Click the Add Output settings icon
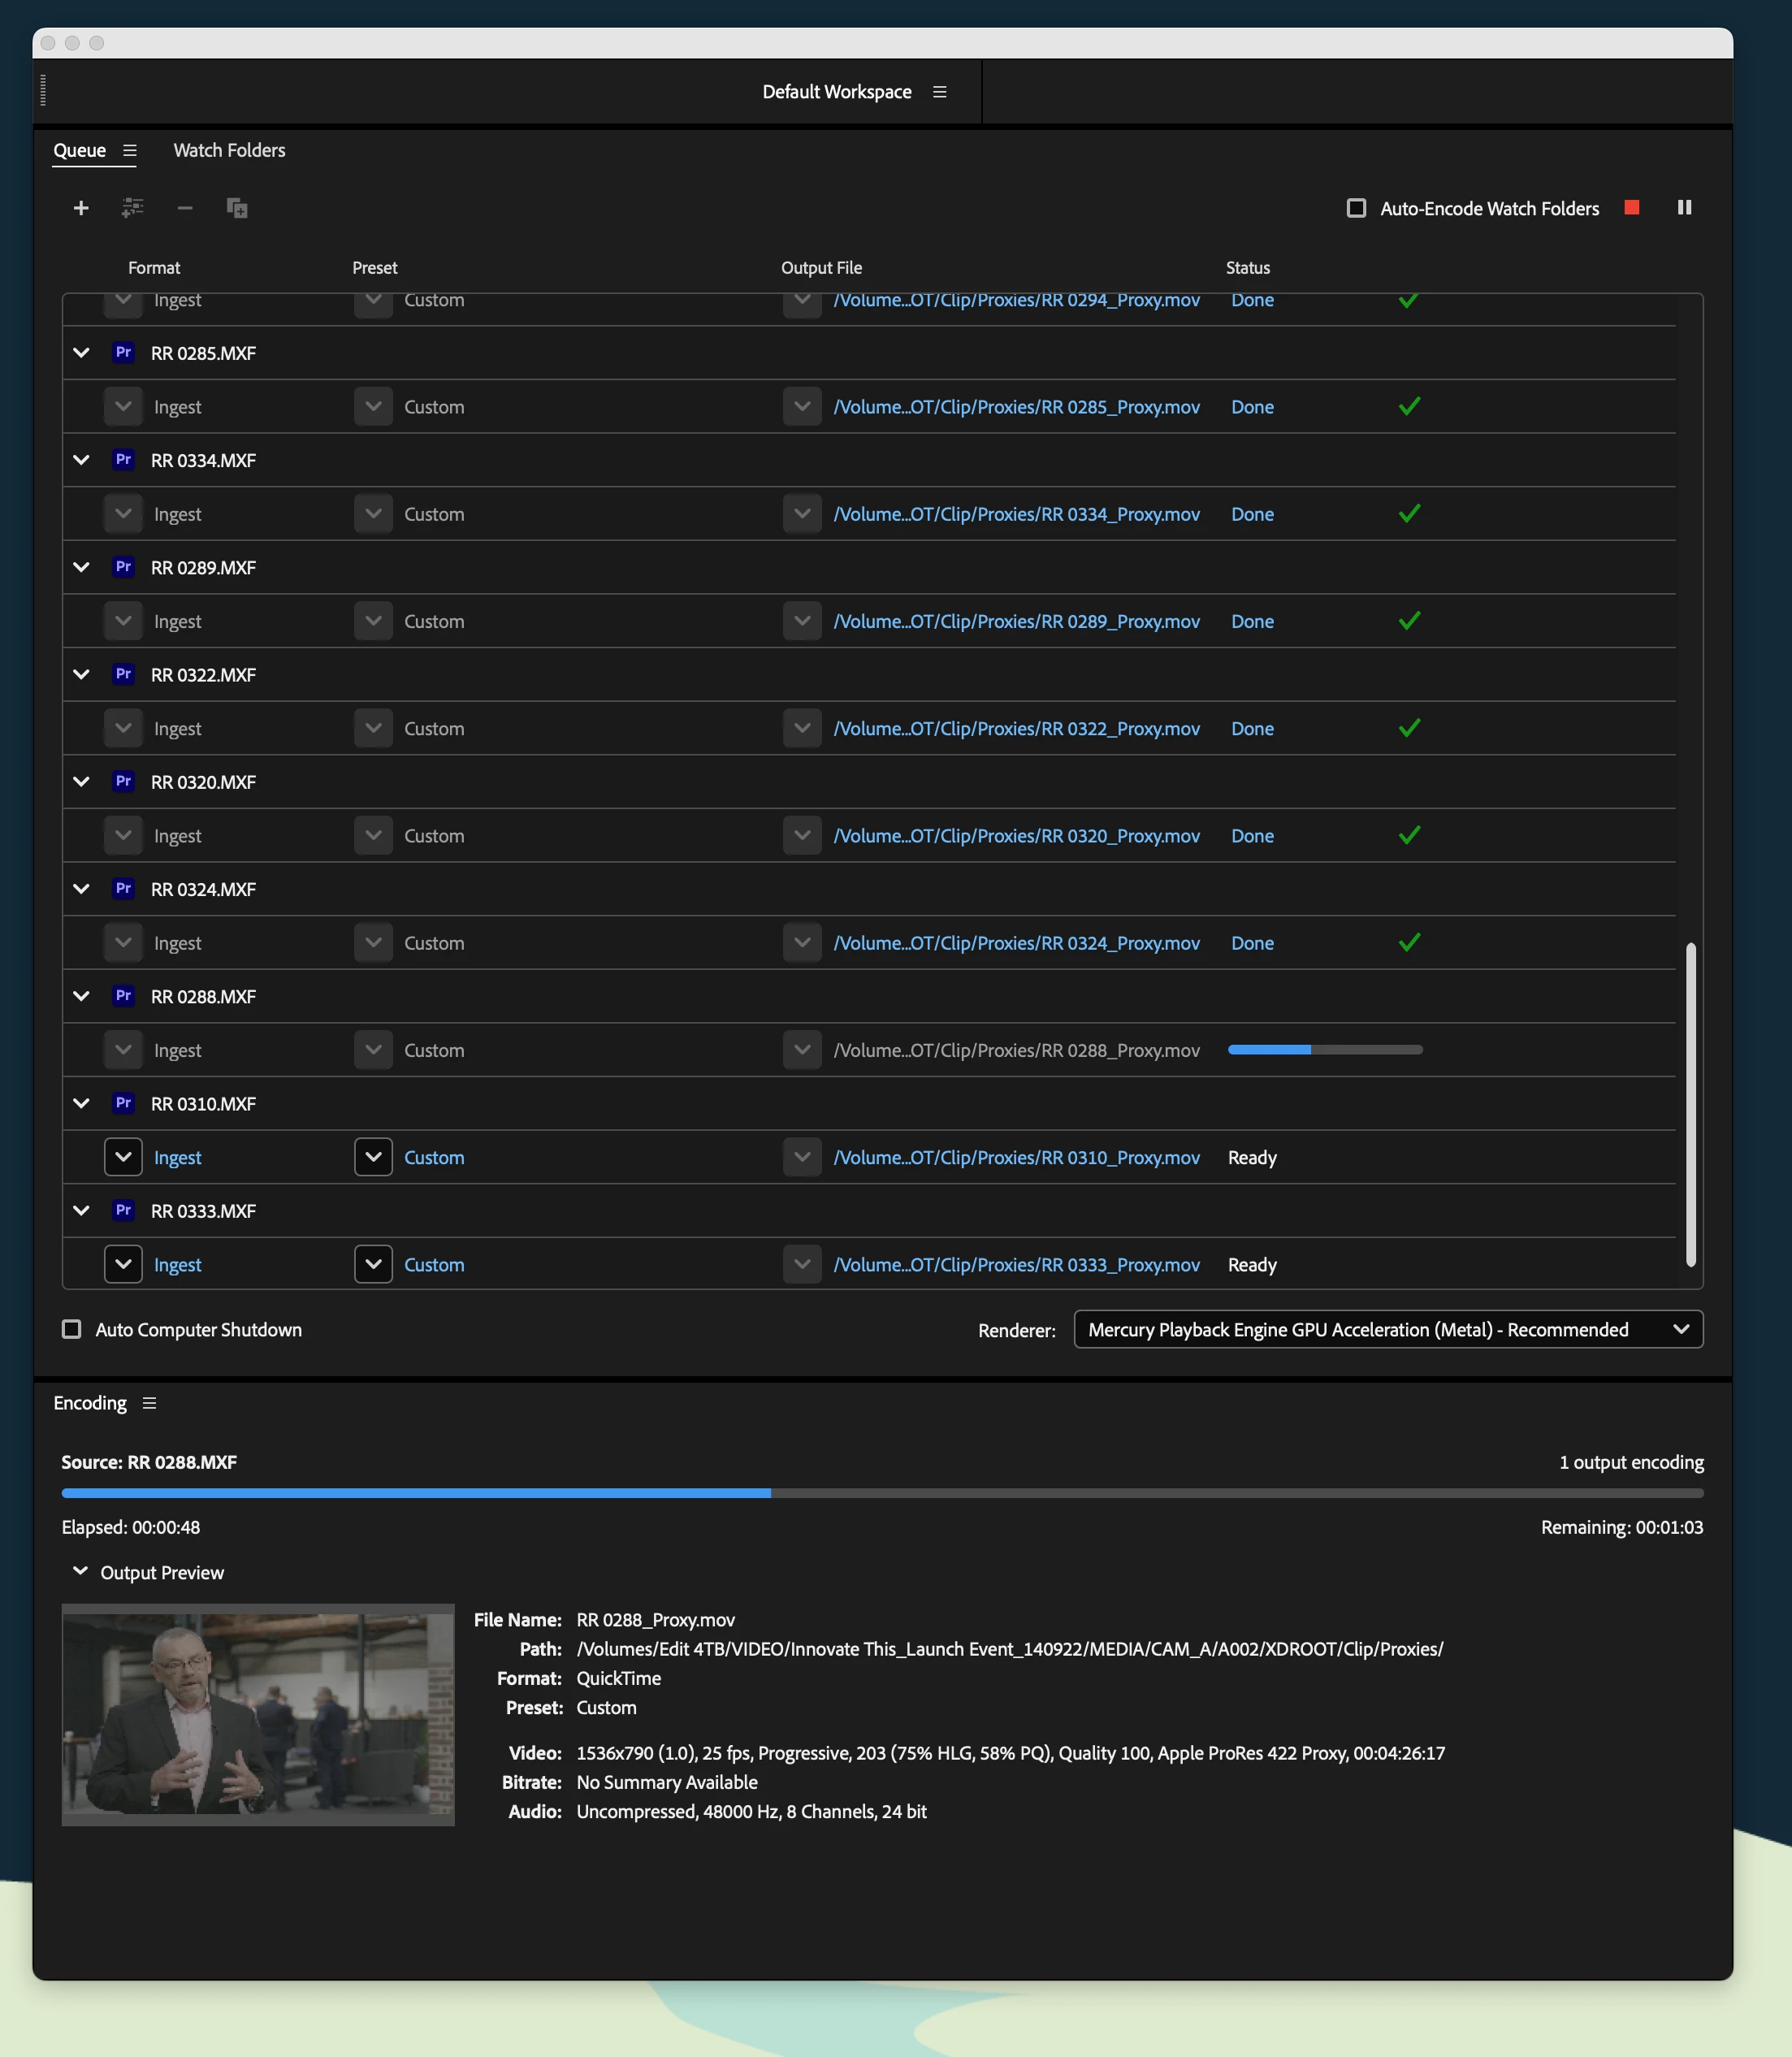This screenshot has height=2057, width=1792. click(133, 208)
